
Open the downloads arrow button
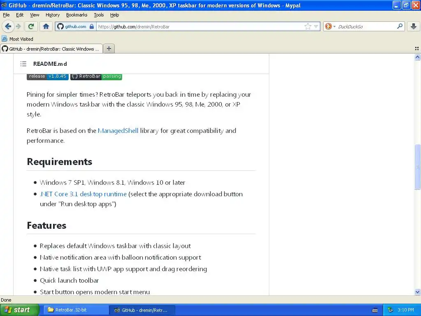click(x=414, y=26)
